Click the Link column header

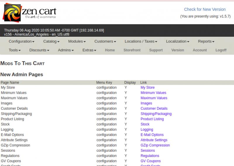(x=144, y=82)
